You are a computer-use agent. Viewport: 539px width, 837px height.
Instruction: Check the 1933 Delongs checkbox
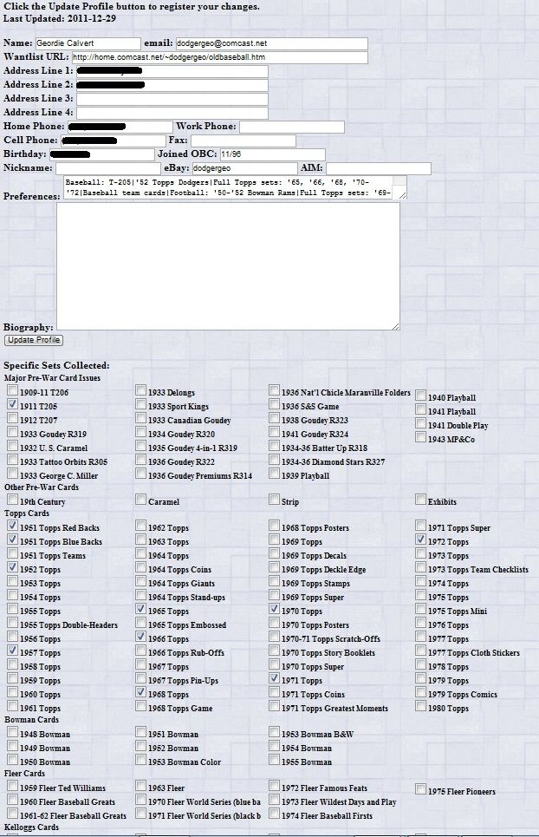[140, 390]
